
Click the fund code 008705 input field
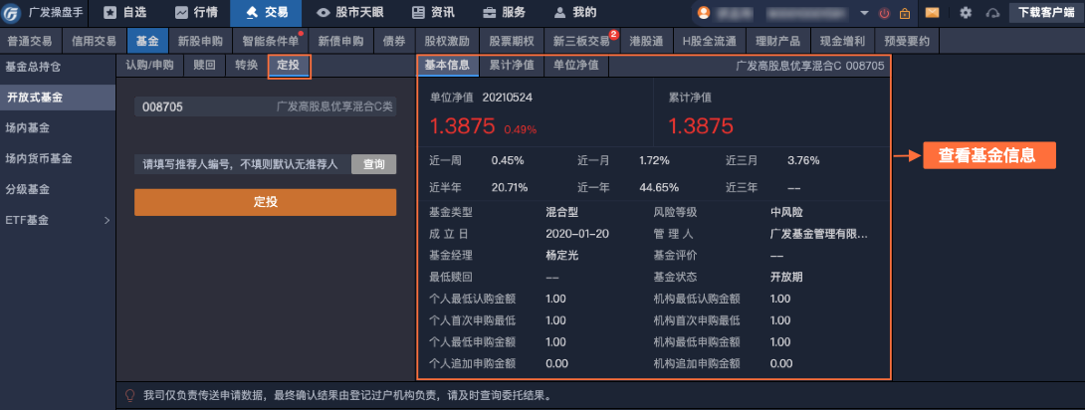point(265,106)
